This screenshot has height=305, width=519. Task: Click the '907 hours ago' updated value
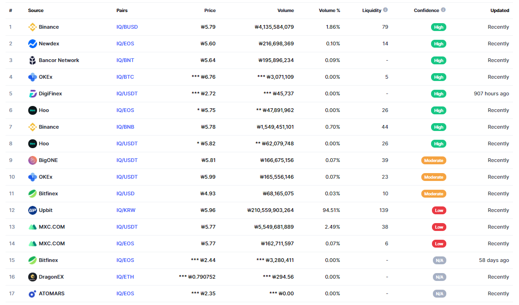pos(491,93)
